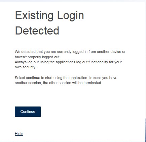Click the word 'applications' in the second sentence
The image size is (146, 142).
pyautogui.click(x=65, y=62)
